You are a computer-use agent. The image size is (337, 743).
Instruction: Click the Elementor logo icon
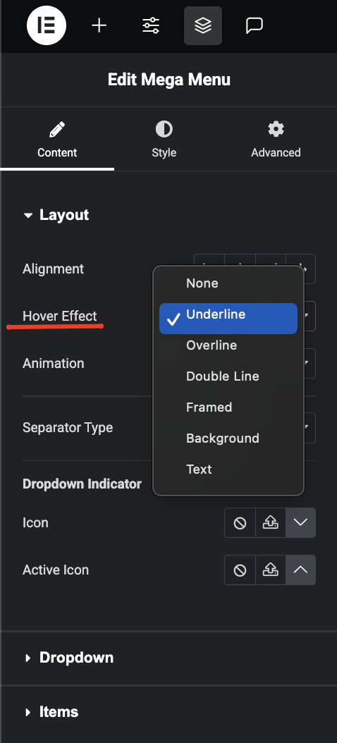tap(47, 25)
